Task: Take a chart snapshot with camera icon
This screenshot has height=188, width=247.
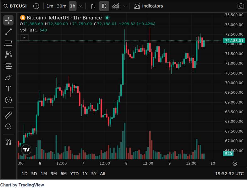Action: click(x=240, y=6)
